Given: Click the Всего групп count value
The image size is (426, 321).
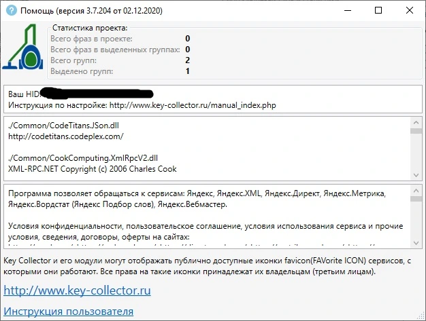Looking at the screenshot, I should tap(187, 60).
